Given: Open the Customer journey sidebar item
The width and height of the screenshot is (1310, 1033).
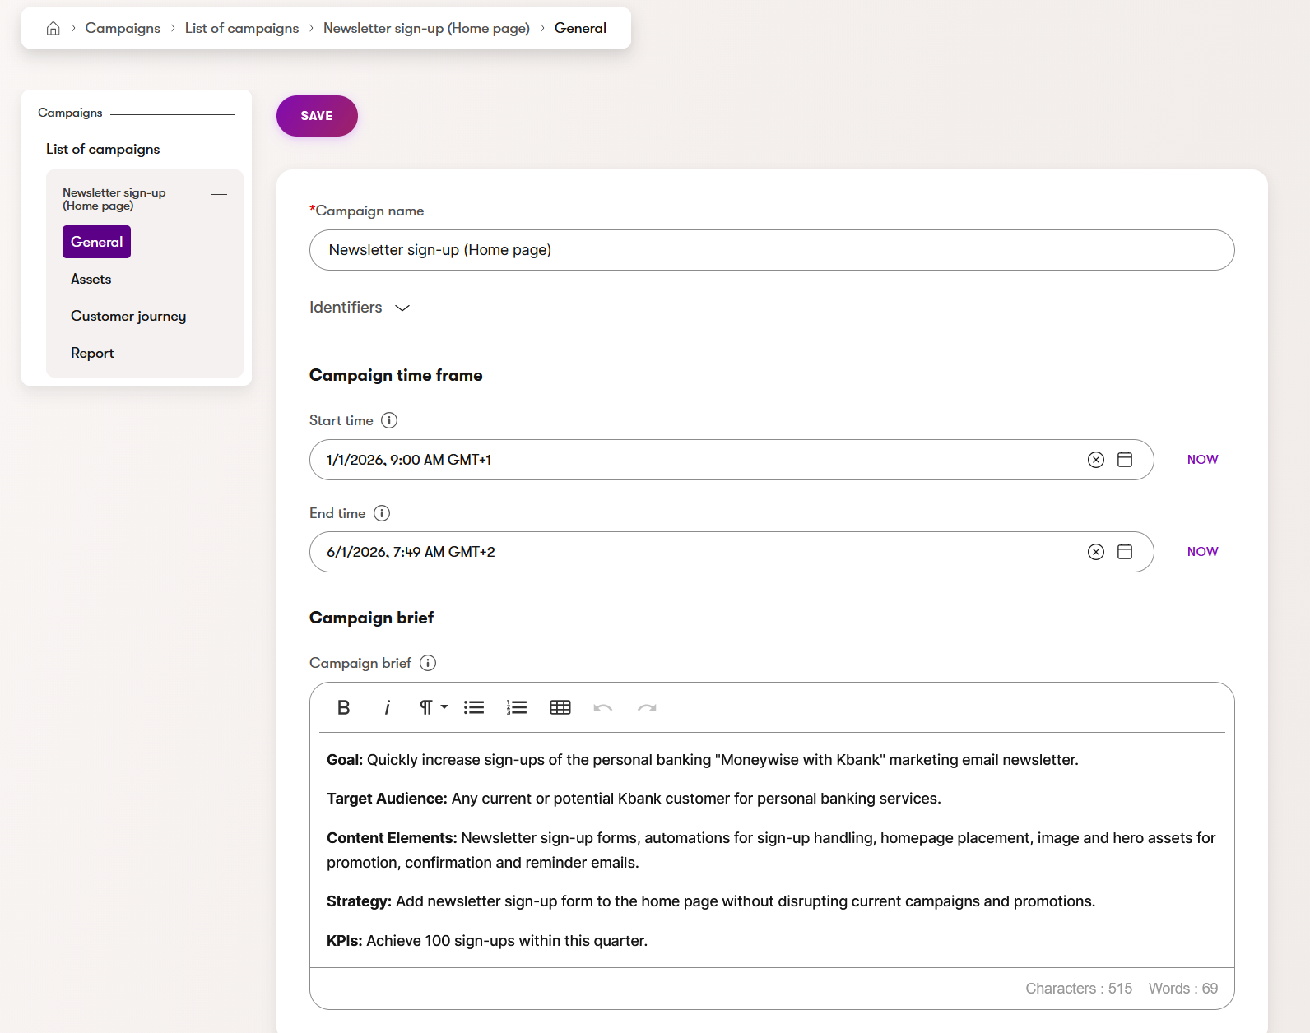Looking at the screenshot, I should (x=128, y=316).
